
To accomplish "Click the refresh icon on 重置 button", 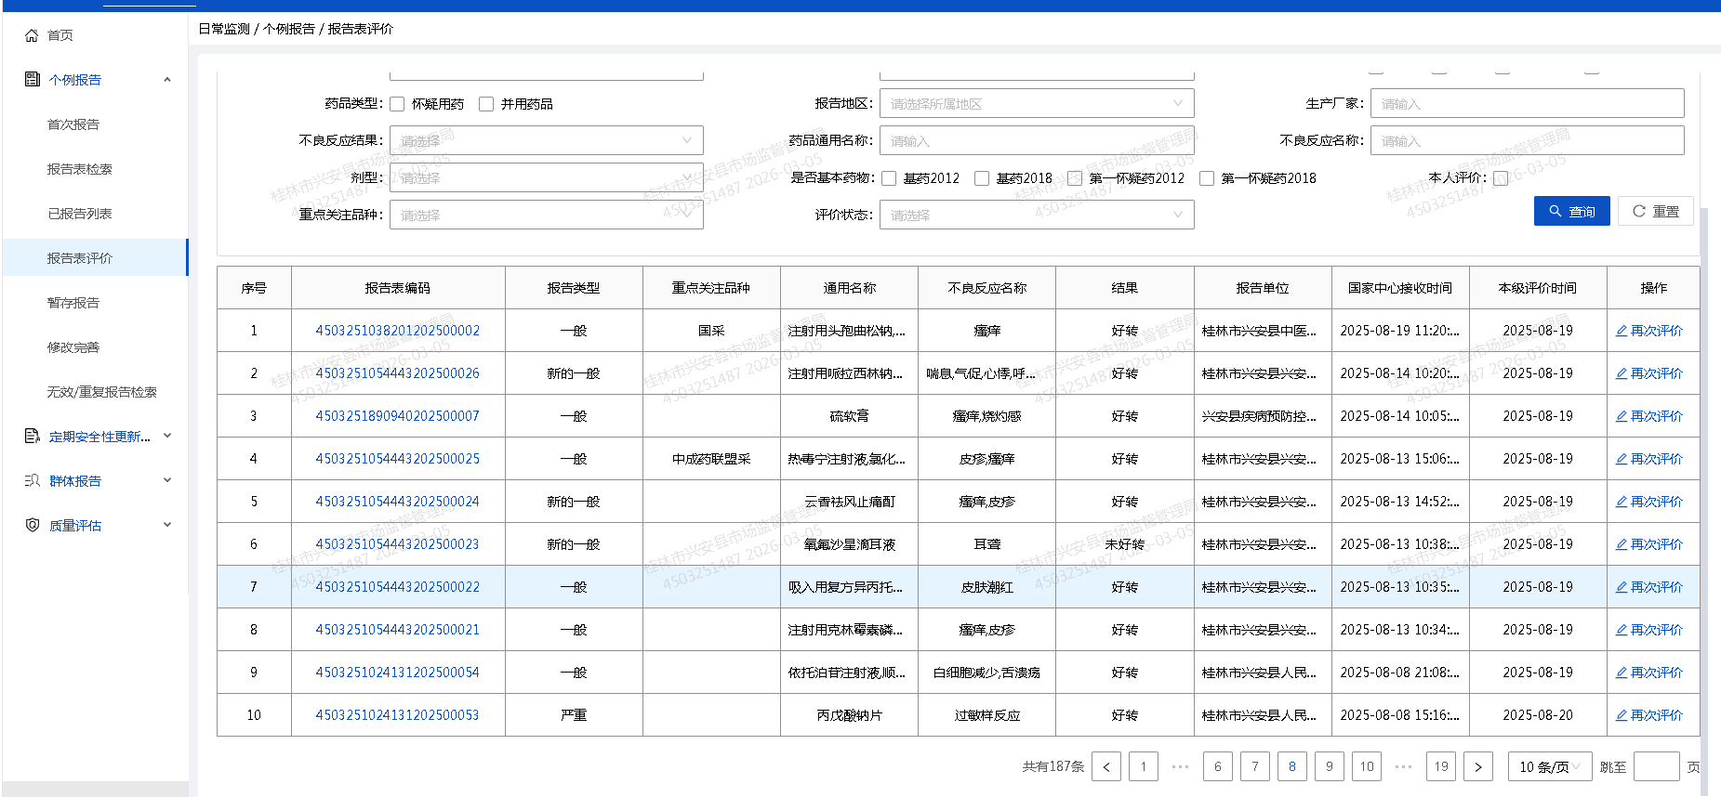I will click(1639, 212).
